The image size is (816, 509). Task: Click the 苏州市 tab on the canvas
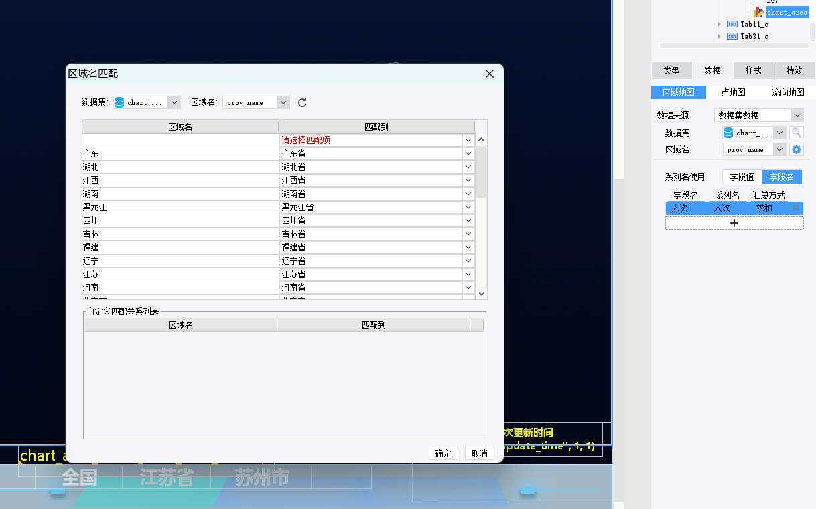tap(261, 478)
